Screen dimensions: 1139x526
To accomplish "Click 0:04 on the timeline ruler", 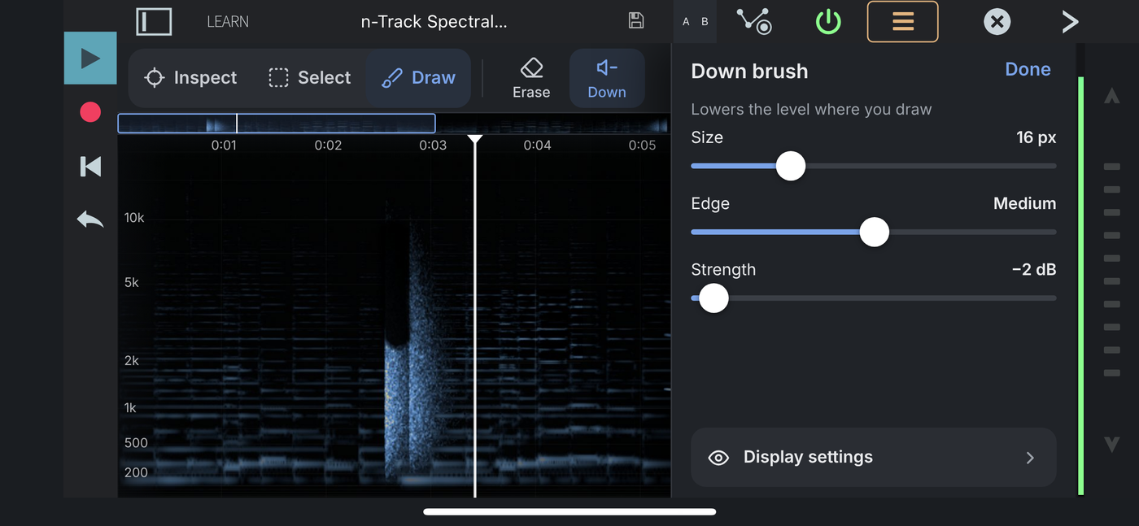I will 537,146.
